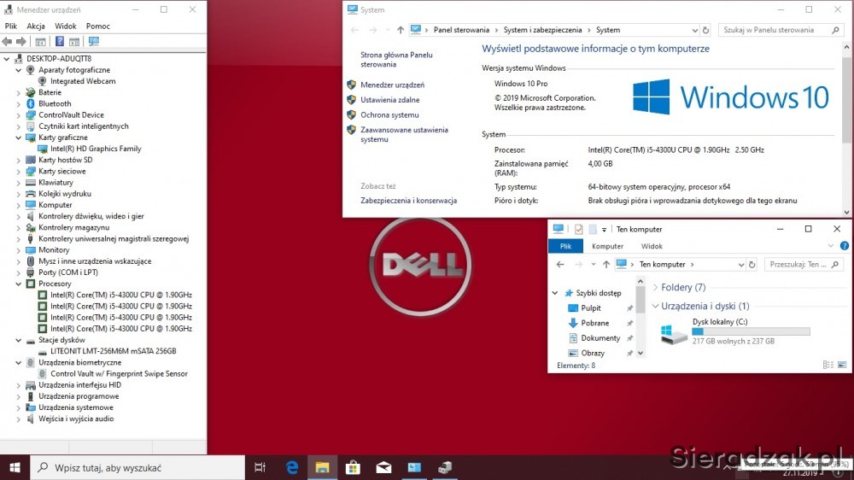Collapse Urządzenia biometryczne node
Image resolution: width=854 pixels, height=480 pixels.
pyautogui.click(x=19, y=362)
